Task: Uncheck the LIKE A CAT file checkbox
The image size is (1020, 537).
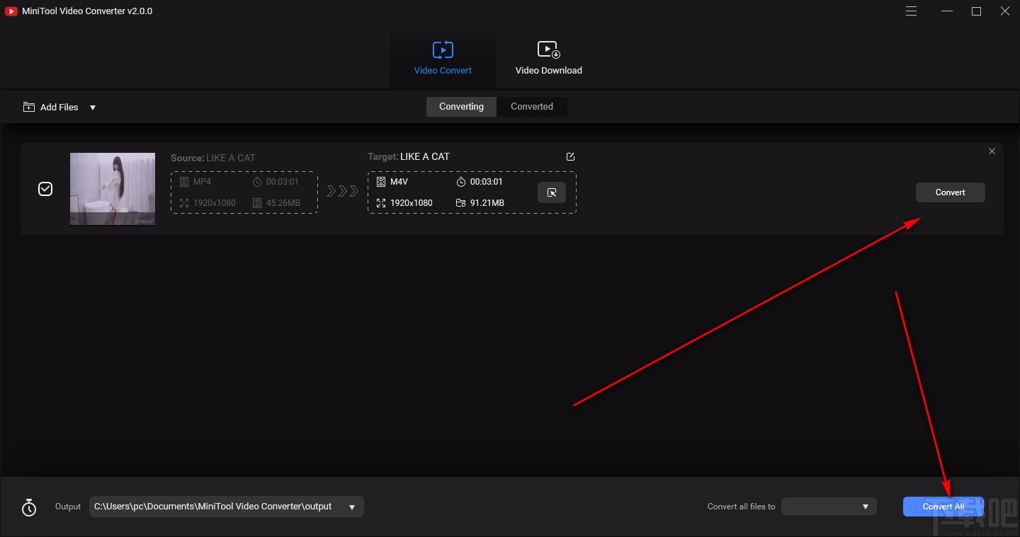Action: coord(45,189)
